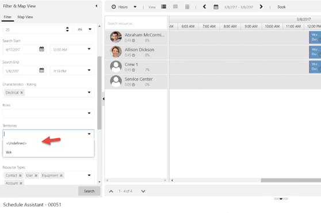Go to next page of resources

coord(143,191)
